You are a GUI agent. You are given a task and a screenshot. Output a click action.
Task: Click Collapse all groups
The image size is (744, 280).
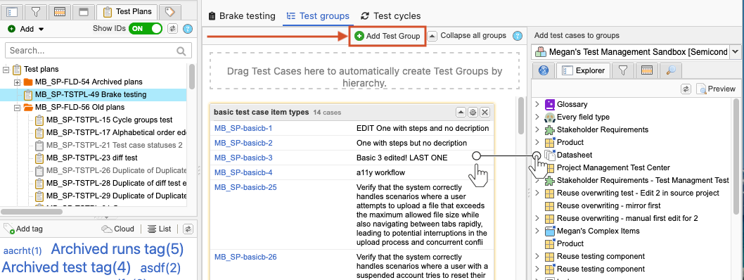[468, 36]
